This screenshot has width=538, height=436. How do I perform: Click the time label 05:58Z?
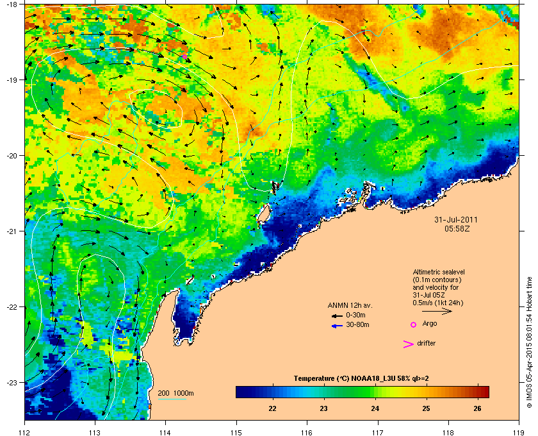tap(457, 228)
